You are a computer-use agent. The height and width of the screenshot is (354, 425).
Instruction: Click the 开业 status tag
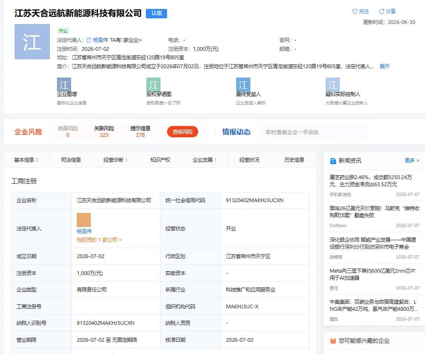[x=63, y=31]
